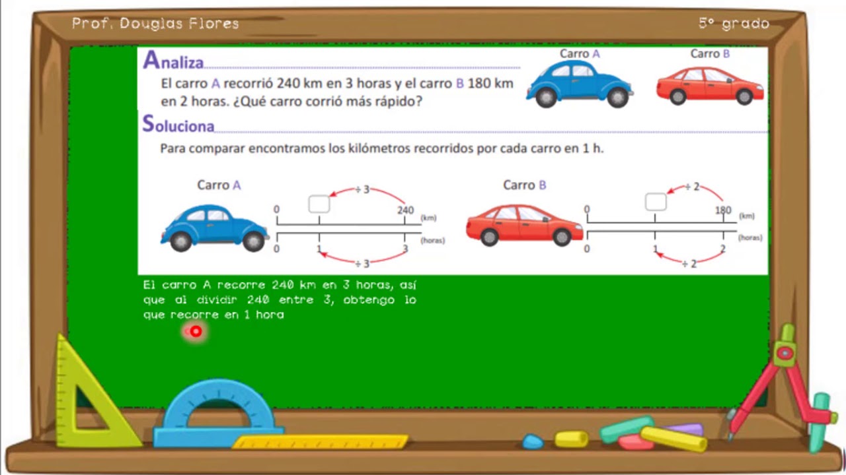This screenshot has width=846, height=475.
Task: Click the '5° grado' label
Action: (x=734, y=24)
